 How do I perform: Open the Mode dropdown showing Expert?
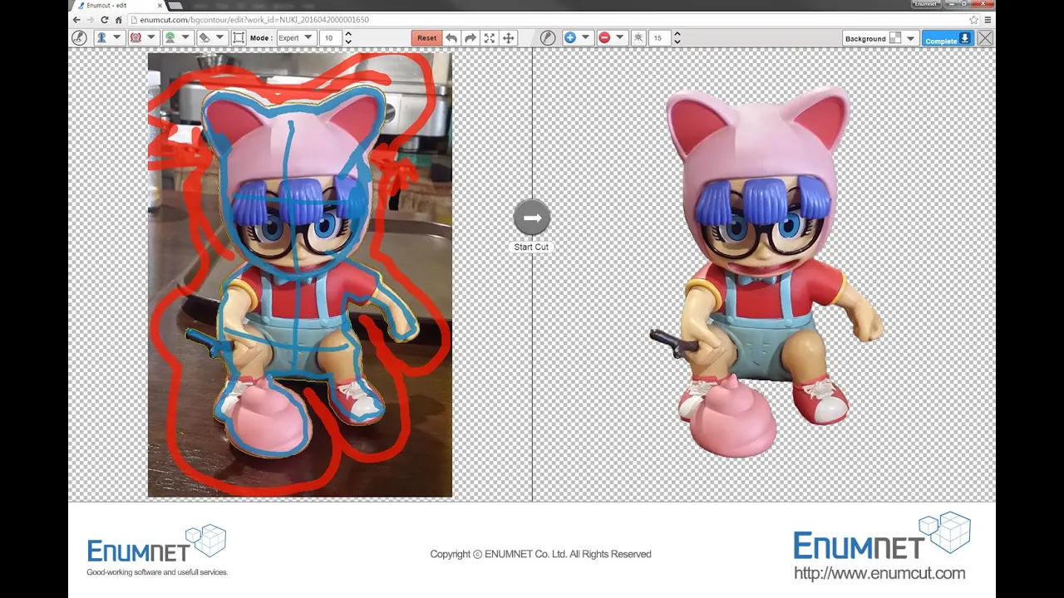click(x=295, y=37)
